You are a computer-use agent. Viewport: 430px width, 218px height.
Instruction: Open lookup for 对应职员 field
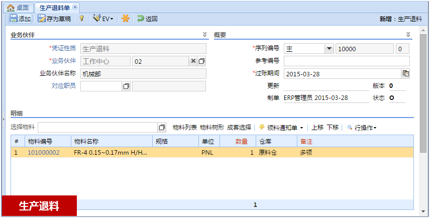coord(126,86)
